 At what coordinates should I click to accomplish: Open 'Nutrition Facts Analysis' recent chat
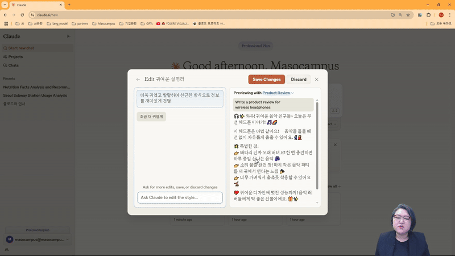click(x=36, y=87)
